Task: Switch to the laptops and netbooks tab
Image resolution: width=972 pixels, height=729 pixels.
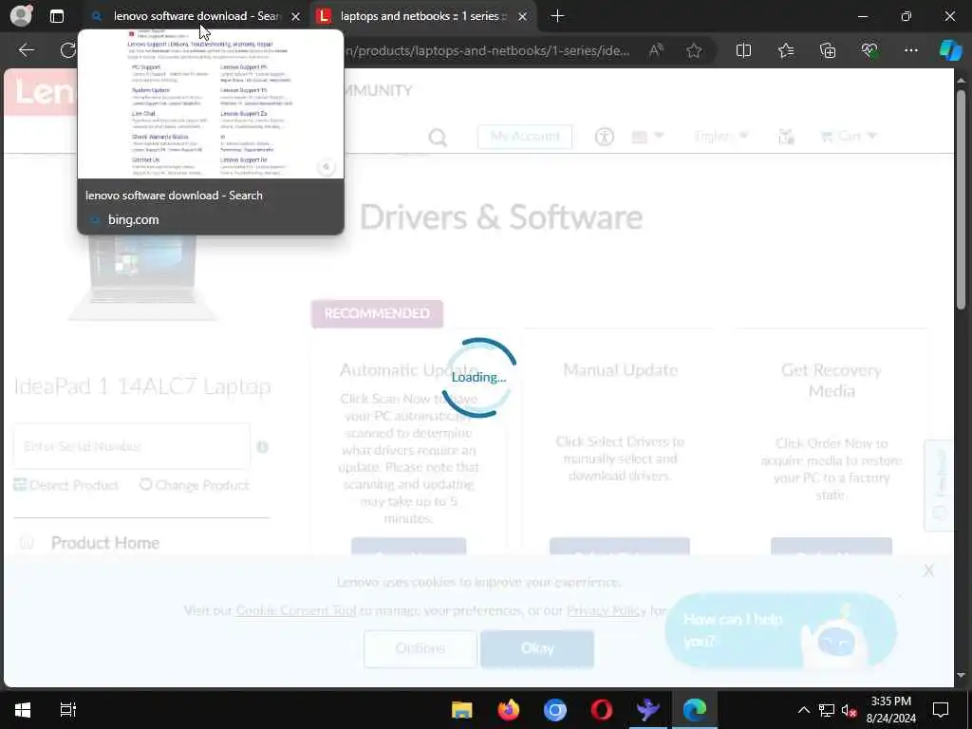Action: click(422, 16)
